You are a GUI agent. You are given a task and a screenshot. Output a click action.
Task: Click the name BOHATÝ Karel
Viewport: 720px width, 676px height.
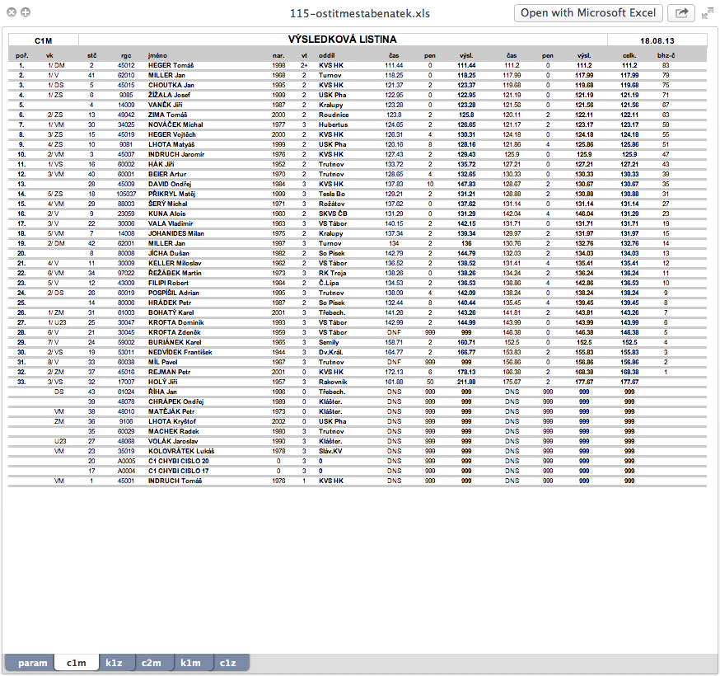pos(171,312)
